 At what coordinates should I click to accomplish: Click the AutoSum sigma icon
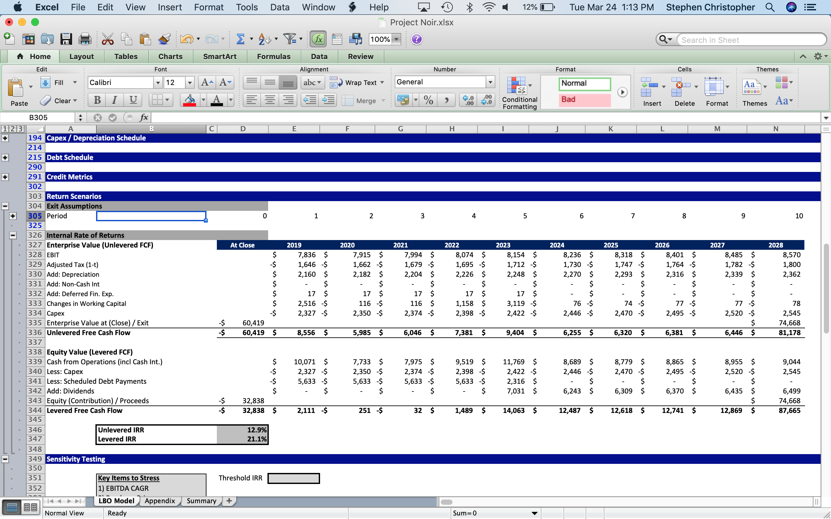pyautogui.click(x=240, y=39)
